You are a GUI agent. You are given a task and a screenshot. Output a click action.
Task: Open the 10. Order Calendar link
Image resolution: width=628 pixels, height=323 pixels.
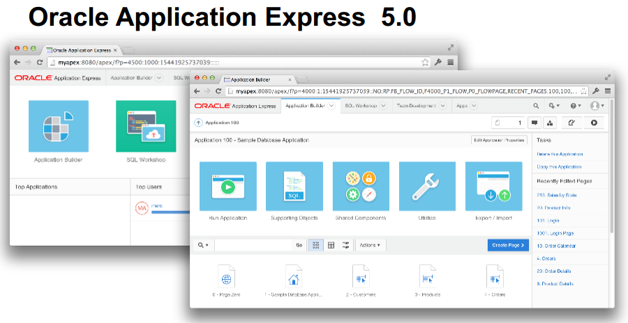pyautogui.click(x=556, y=246)
